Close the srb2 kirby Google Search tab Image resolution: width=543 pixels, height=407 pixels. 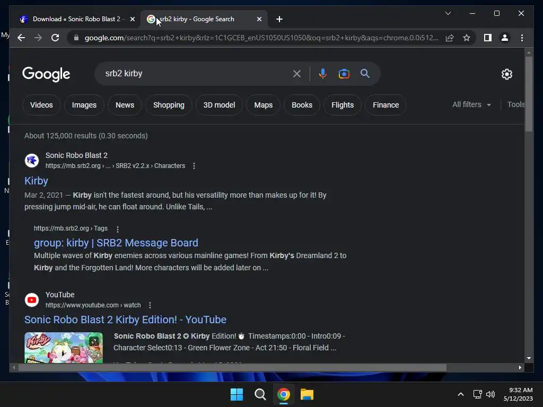point(259,19)
